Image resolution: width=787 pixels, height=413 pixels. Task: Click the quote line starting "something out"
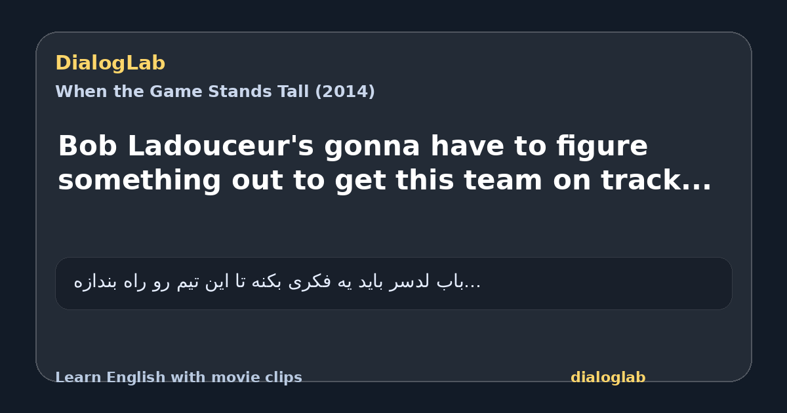coord(384,180)
